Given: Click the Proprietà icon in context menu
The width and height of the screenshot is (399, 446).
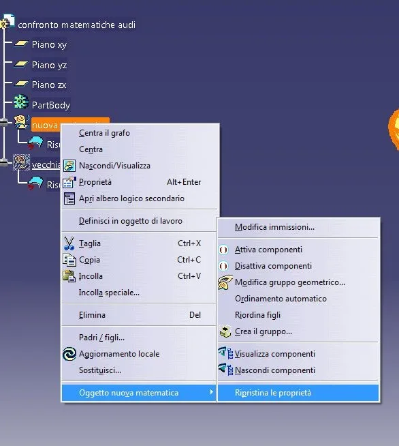Looking at the screenshot, I should click(x=69, y=182).
